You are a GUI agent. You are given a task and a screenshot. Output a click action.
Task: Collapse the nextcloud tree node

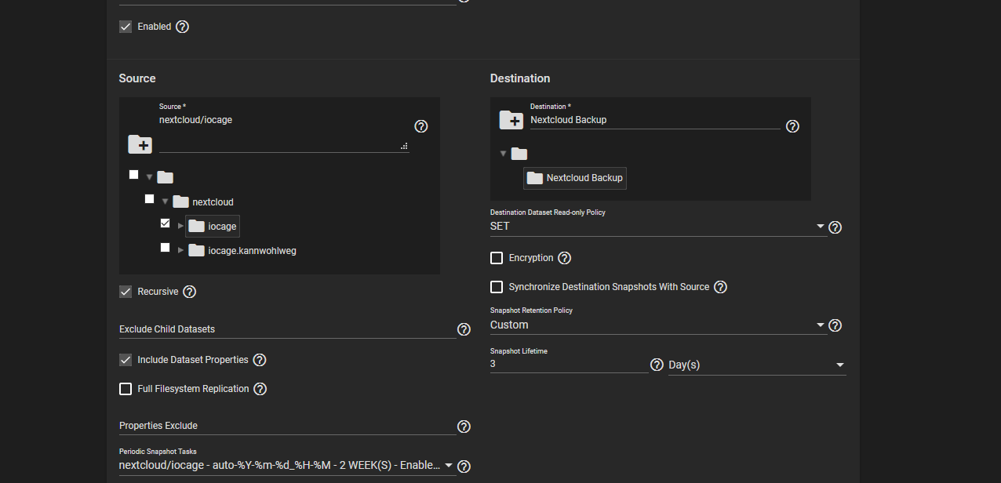[165, 202]
